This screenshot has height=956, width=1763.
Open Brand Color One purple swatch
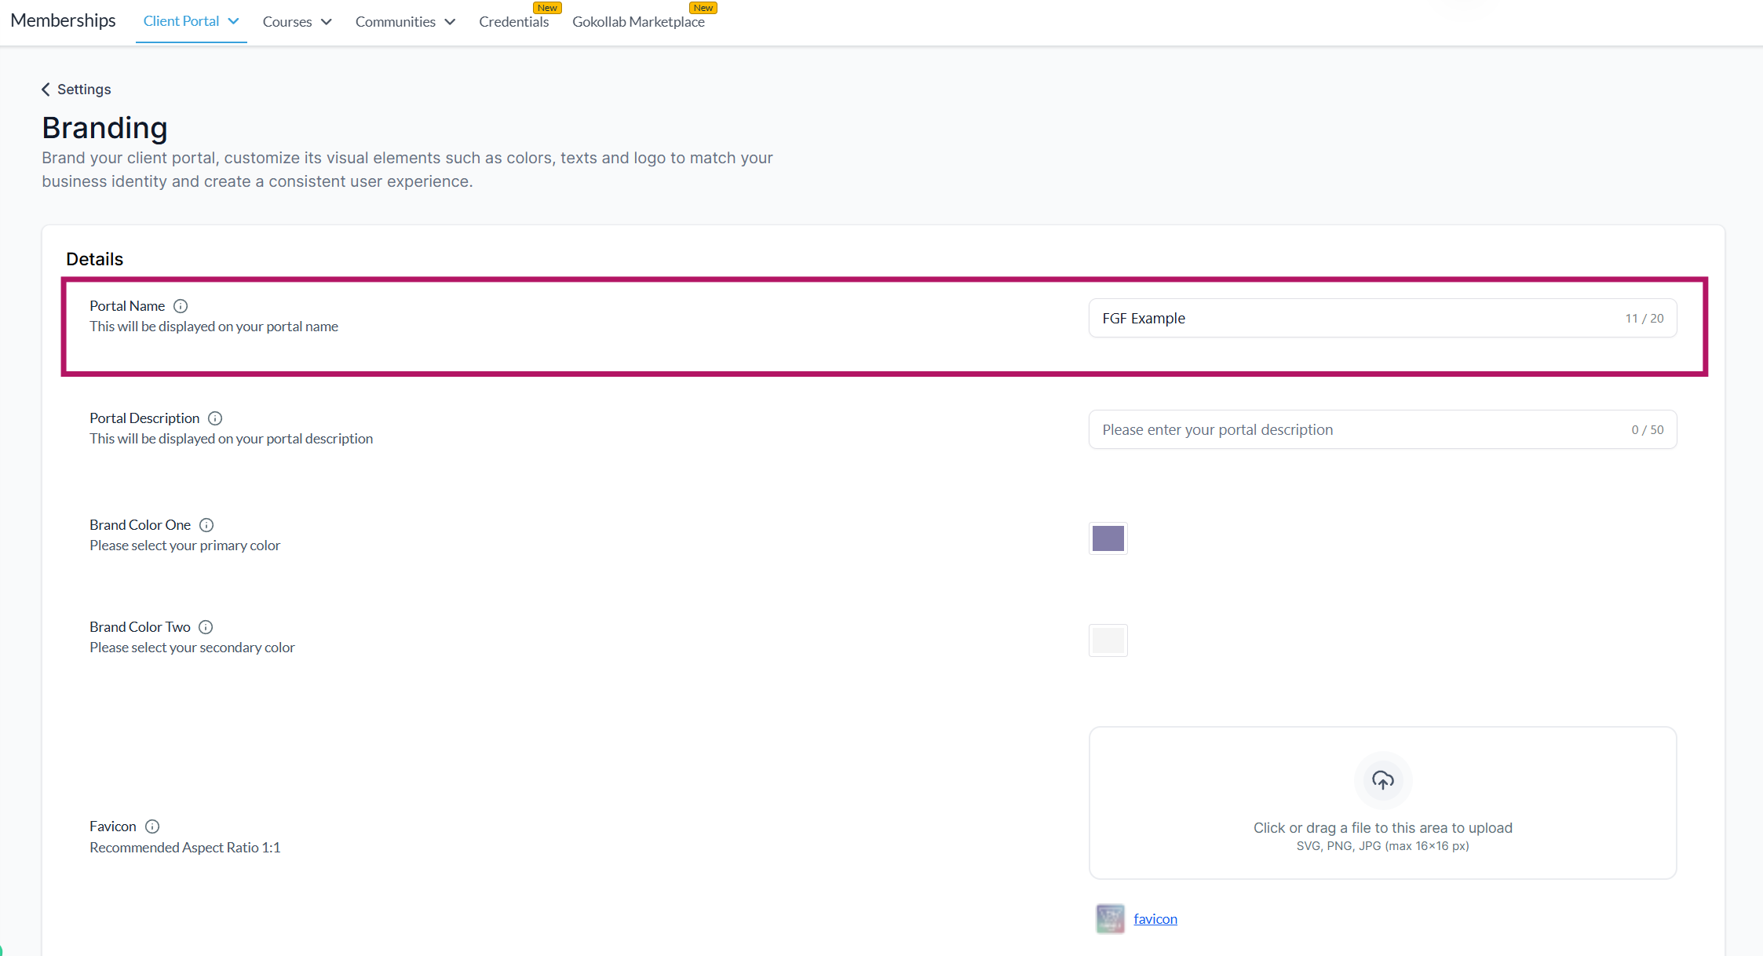point(1108,538)
